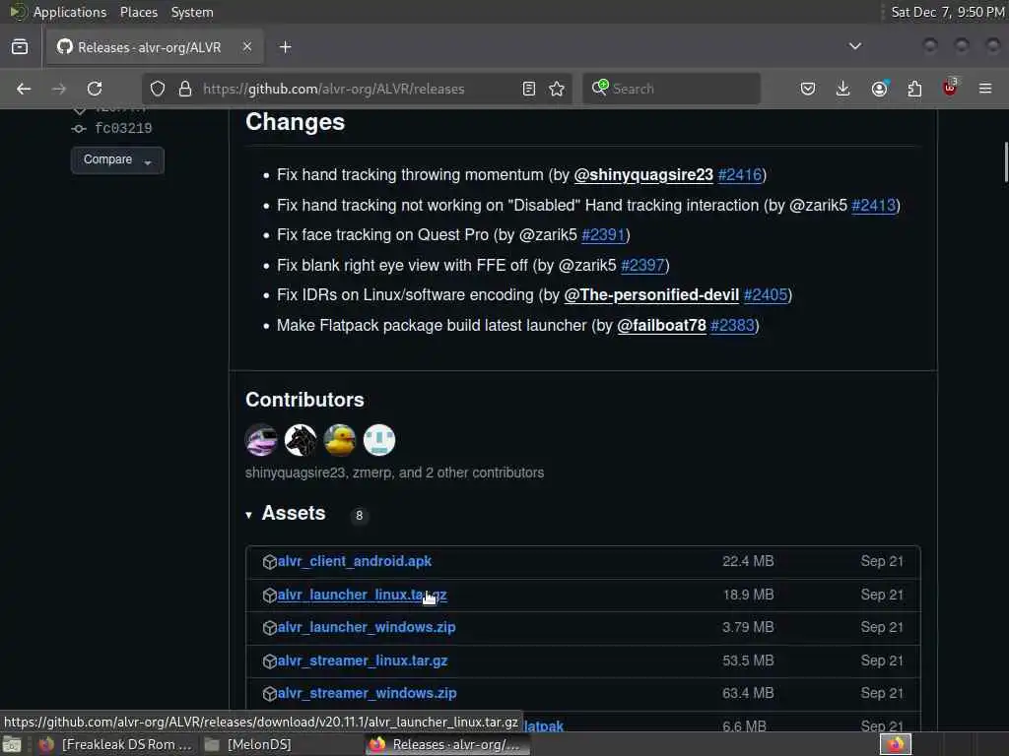Open the Firefox hamburger menu
This screenshot has width=1009, height=756.
(985, 89)
